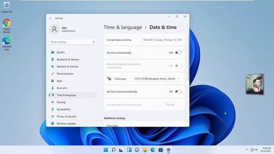Select Gaming in the sidebar
This screenshot has height=154, width=274.
click(73, 102)
